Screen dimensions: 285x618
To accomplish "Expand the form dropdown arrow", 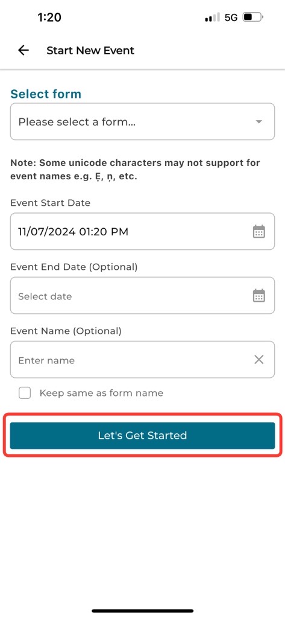I will (x=258, y=122).
